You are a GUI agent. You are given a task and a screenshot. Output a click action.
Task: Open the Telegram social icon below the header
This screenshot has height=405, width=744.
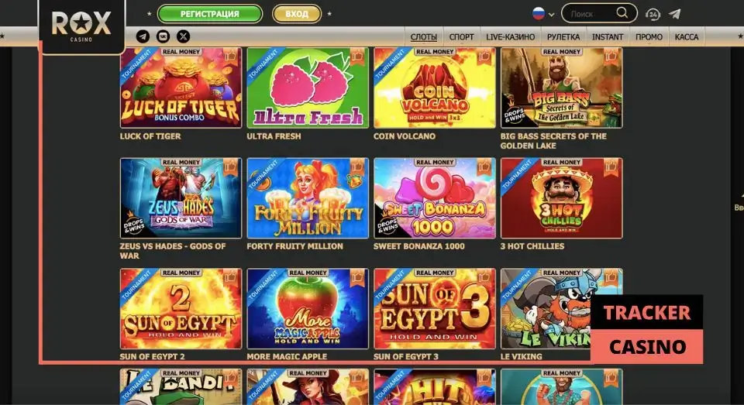(x=143, y=36)
